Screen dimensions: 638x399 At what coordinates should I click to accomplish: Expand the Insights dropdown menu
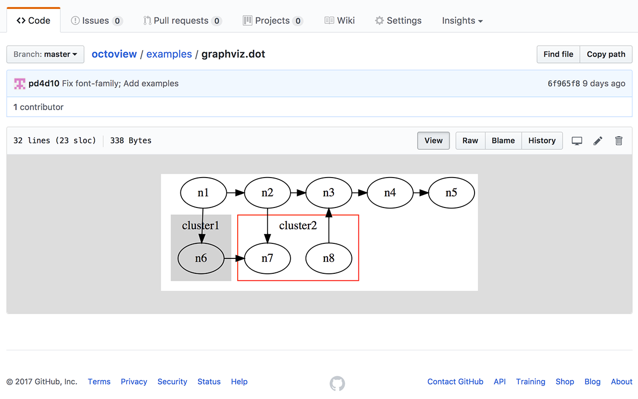point(462,20)
